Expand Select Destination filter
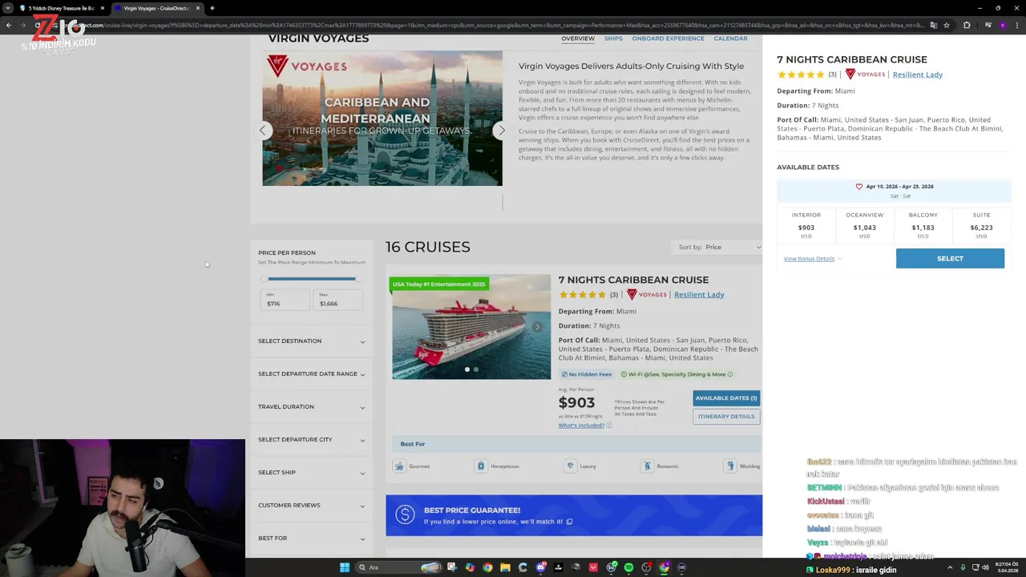Viewport: 1026px width, 577px height. coord(311,341)
